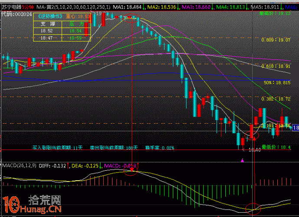
Task: Click the 18.40 low price marker
Action: [x=255, y=150]
